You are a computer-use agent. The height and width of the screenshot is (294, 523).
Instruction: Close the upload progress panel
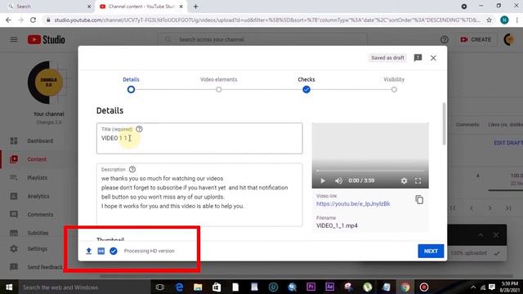[496, 235]
